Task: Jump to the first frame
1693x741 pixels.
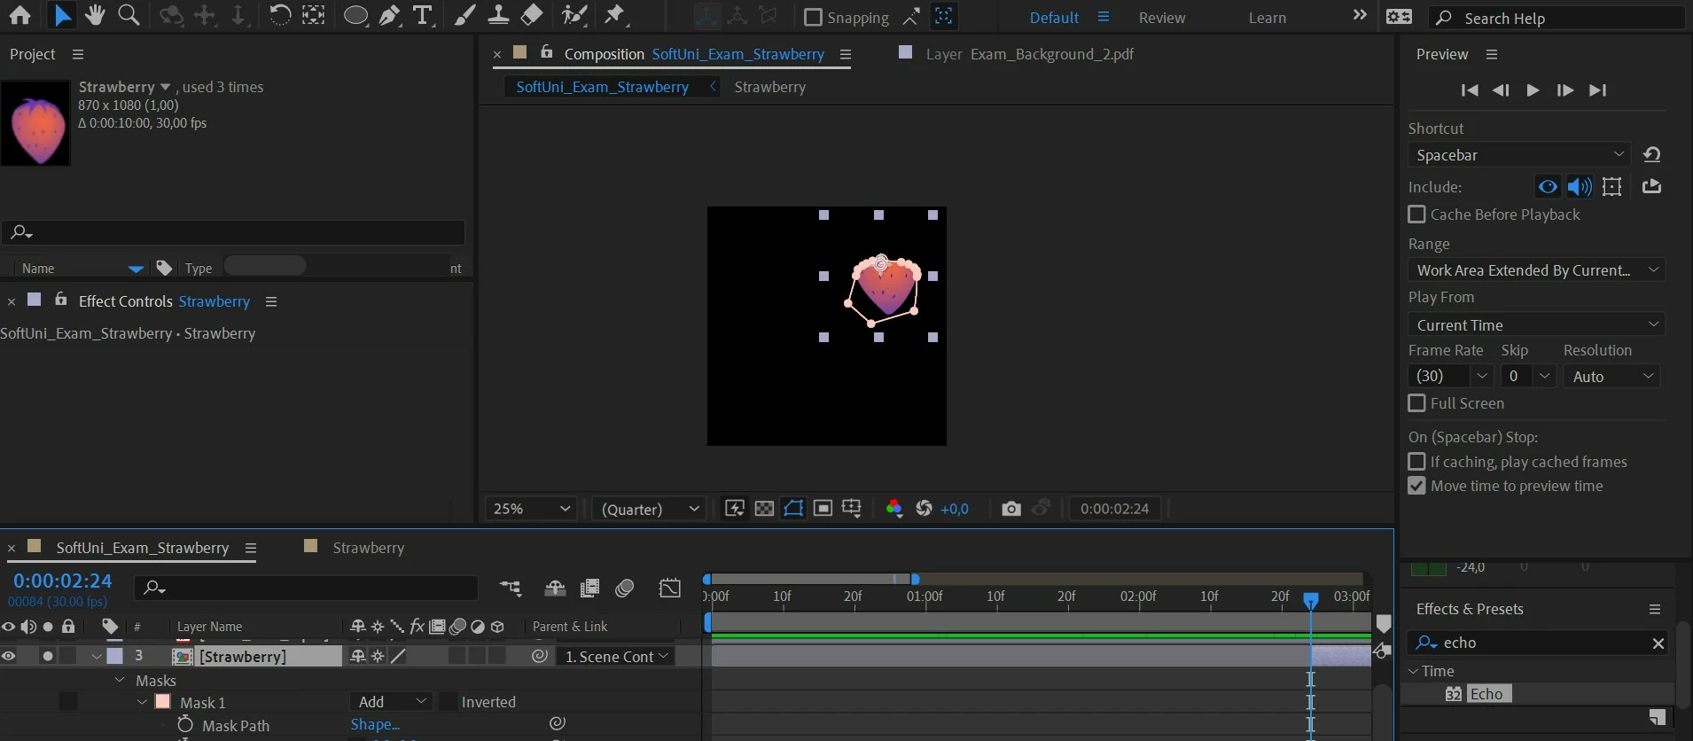Action: point(1469,90)
